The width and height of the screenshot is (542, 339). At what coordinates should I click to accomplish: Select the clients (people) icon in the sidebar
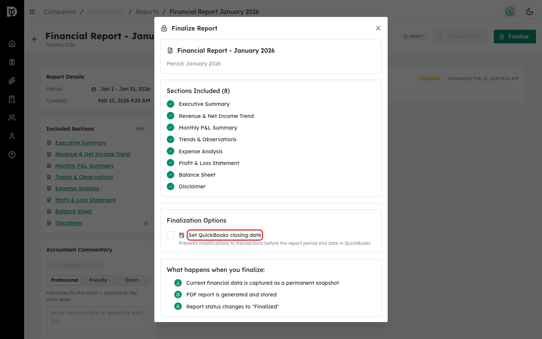pyautogui.click(x=12, y=117)
